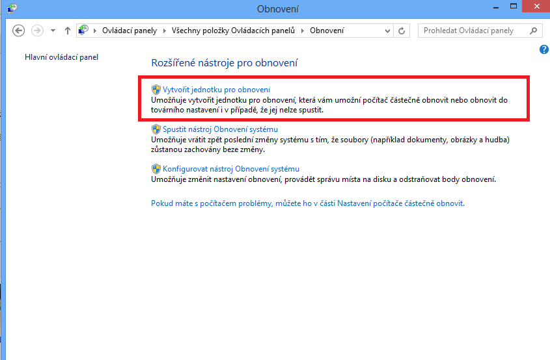The height and width of the screenshot is (360, 550).
Task: Click shield icon beside Konfigurovat nástroj Obnovení systému
Action: click(156, 169)
